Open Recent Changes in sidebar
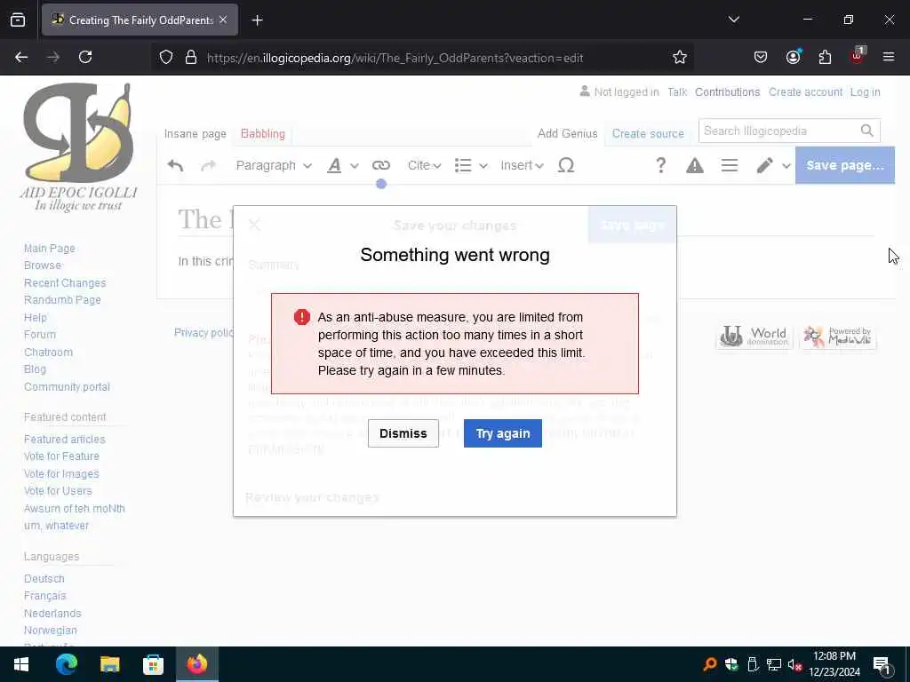 [x=65, y=283]
